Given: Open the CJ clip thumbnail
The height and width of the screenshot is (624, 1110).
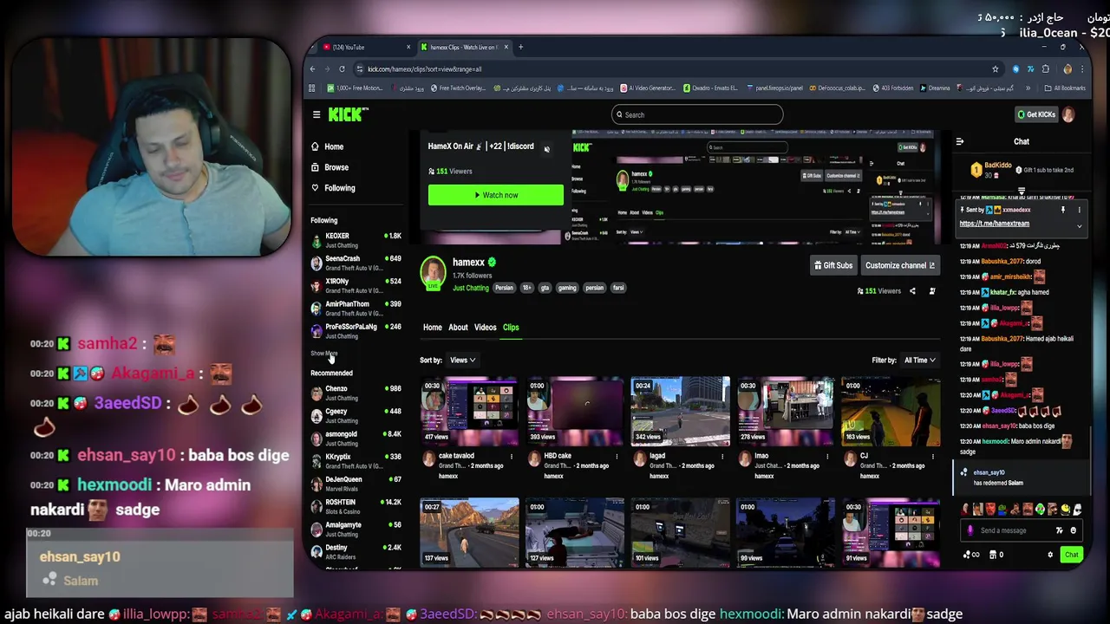Looking at the screenshot, I should (x=891, y=411).
